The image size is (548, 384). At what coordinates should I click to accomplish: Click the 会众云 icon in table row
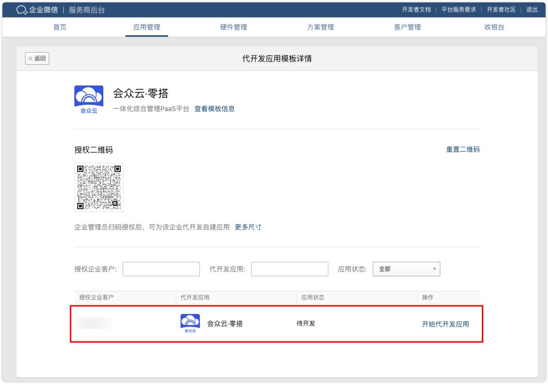(x=190, y=324)
